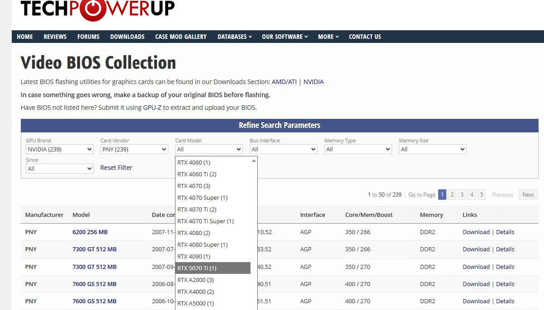This screenshot has width=544, height=310.
Task: Select RTX A5000 (1) option
Action: point(213,303)
